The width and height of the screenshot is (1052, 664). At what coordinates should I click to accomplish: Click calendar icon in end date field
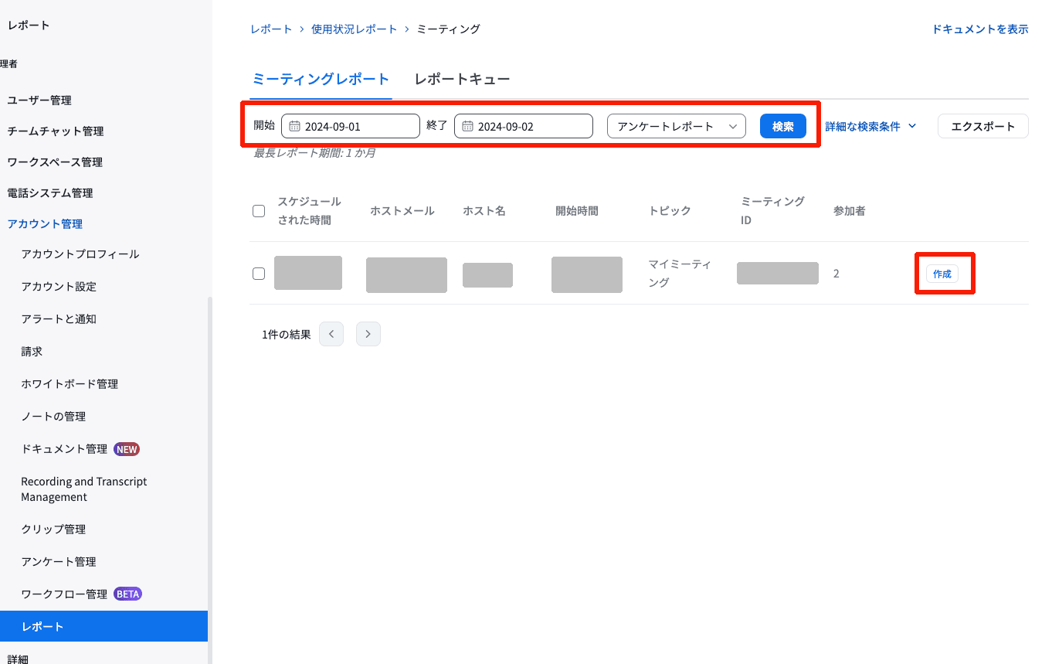point(467,127)
